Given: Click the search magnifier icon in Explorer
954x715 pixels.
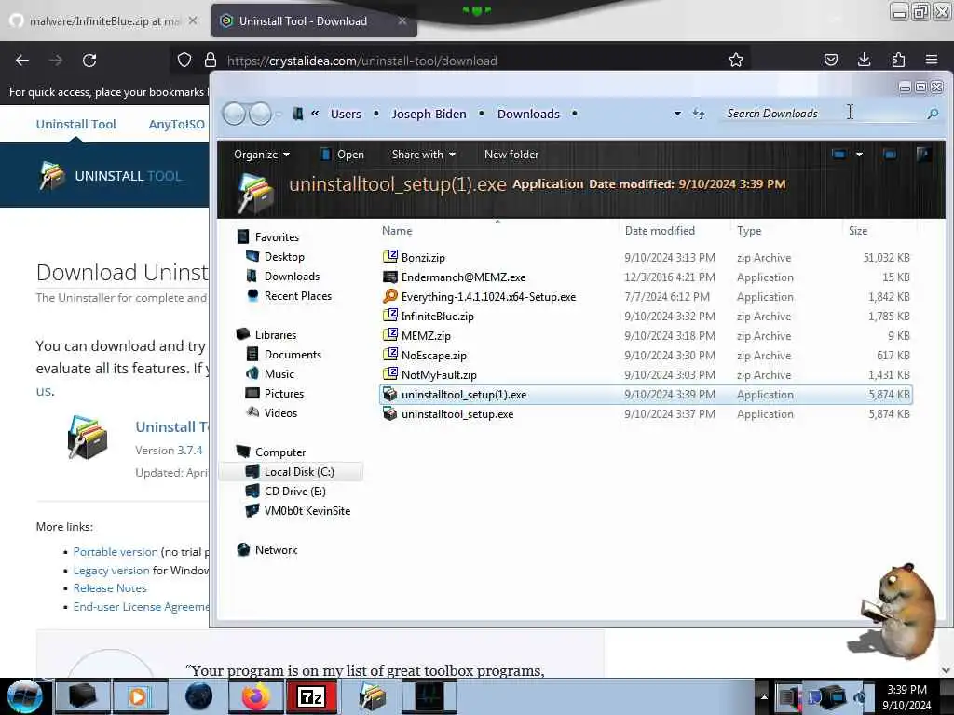Looking at the screenshot, I should coord(933,114).
